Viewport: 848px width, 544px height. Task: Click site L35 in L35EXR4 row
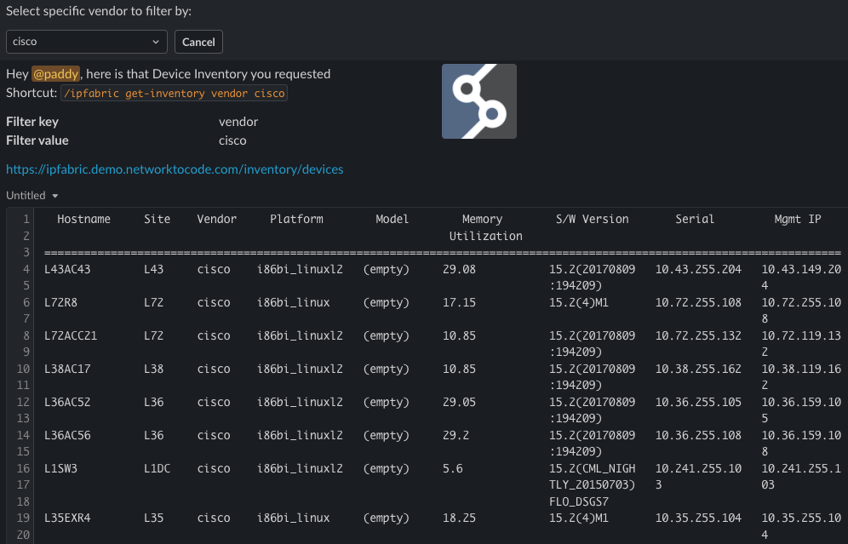[x=153, y=518]
